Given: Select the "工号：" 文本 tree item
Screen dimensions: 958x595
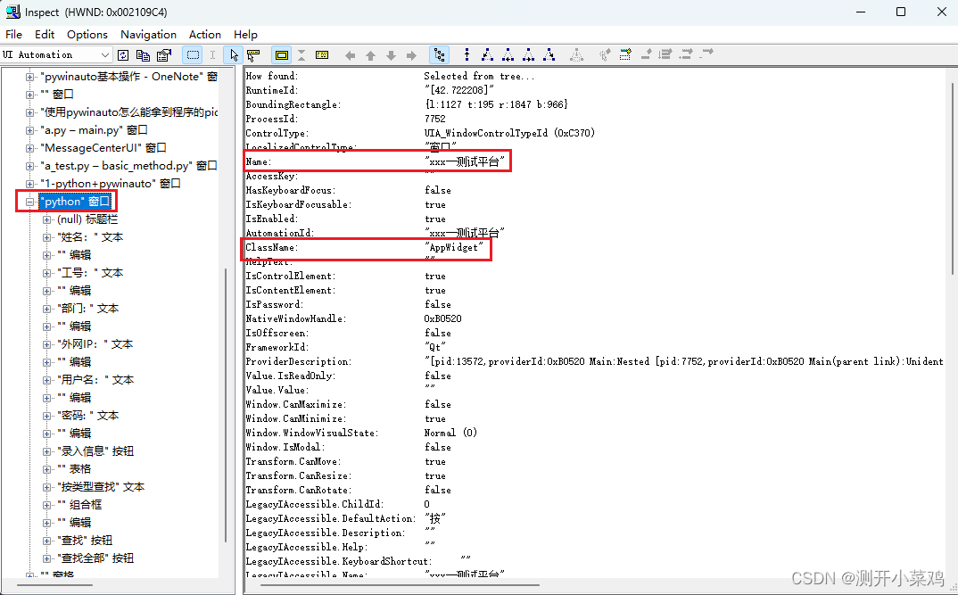Looking at the screenshot, I should 90,272.
